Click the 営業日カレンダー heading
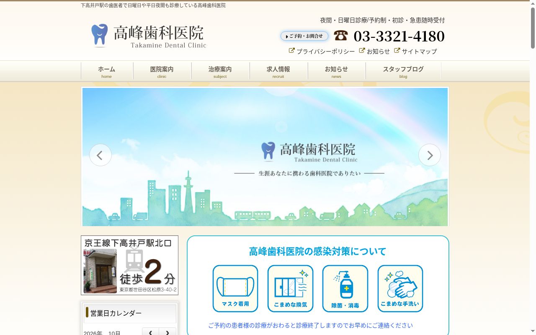The image size is (536, 335). pos(116,313)
